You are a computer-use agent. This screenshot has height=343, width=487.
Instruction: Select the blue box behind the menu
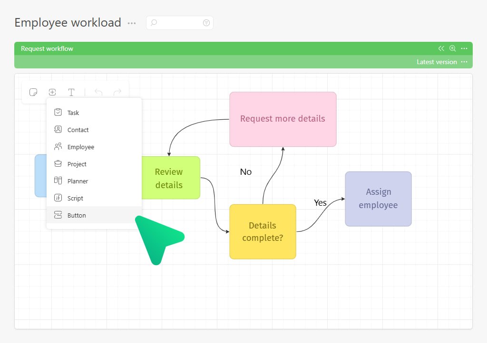click(x=41, y=175)
